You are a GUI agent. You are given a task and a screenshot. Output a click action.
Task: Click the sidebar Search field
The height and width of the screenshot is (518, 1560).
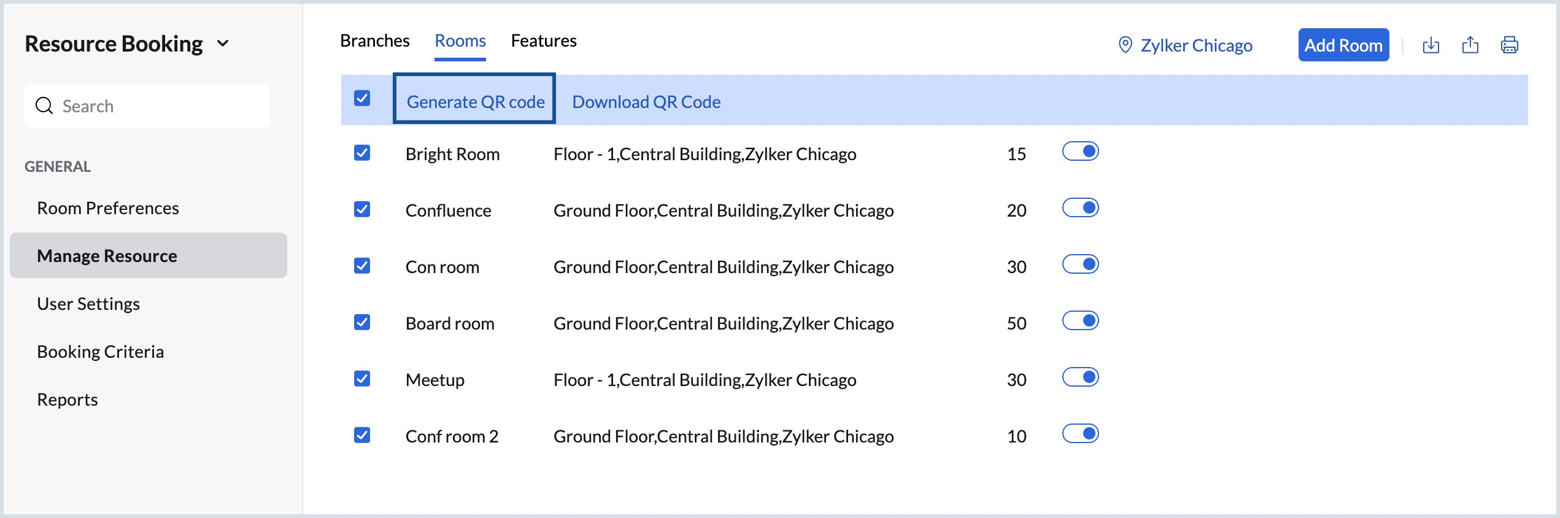pyautogui.click(x=160, y=106)
